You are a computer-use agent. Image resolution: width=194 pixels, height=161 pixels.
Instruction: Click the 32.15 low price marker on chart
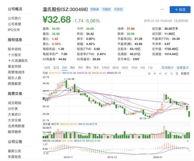pyautogui.click(x=142, y=118)
